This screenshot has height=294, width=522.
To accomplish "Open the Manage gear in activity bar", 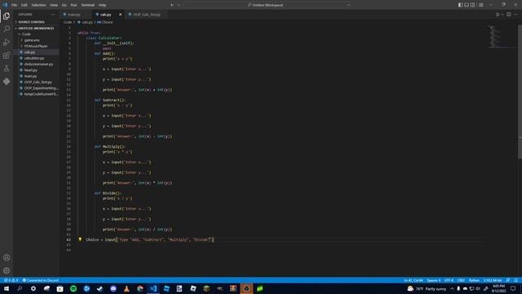I will coord(7,270).
